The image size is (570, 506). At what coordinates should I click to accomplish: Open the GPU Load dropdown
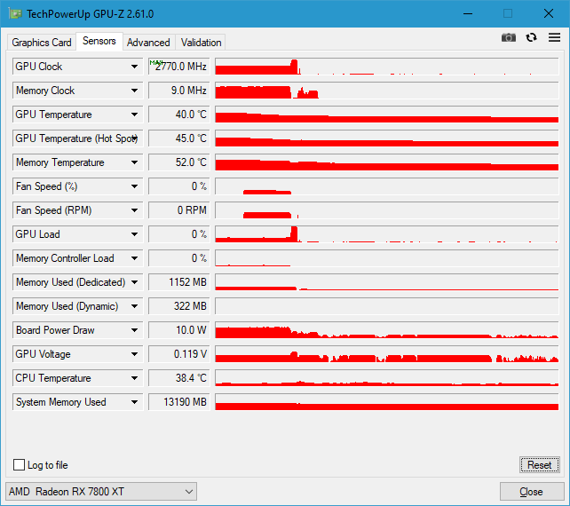[x=134, y=234]
